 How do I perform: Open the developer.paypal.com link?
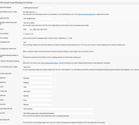click(x=87, y=14)
